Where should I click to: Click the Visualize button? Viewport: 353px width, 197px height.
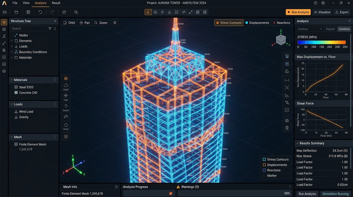coord(322,12)
